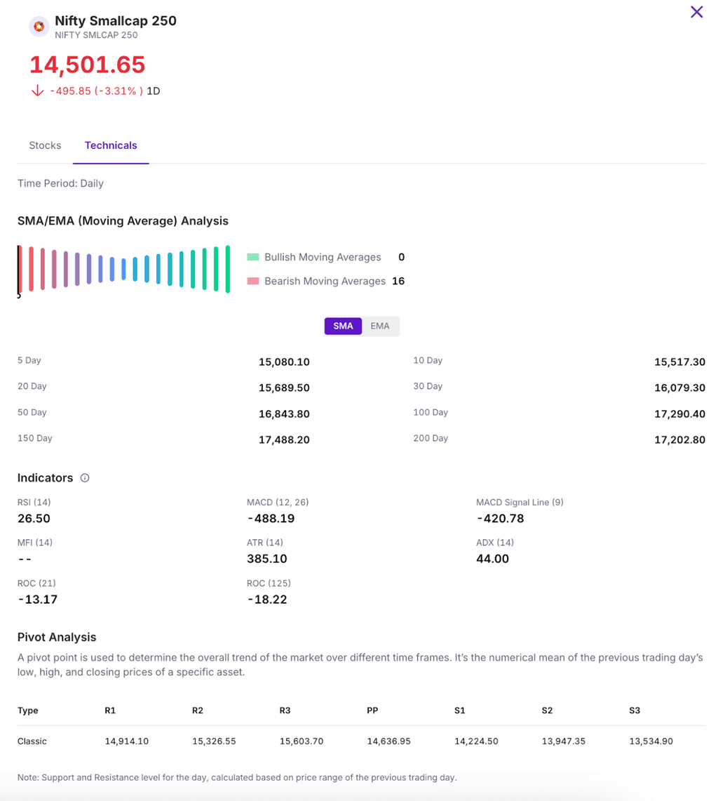Screen dimensions: 718x801
Task: Click the green Bullish Moving Averages legend swatch
Action: click(253, 258)
